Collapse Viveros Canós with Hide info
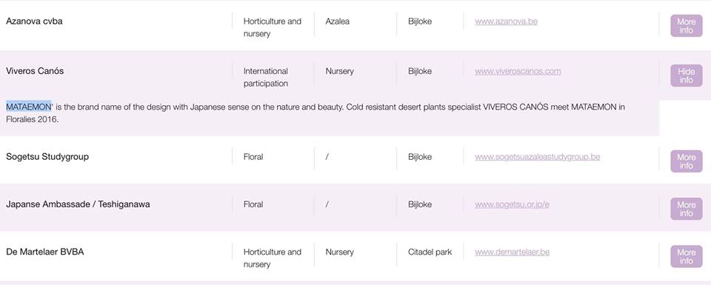 (x=686, y=76)
